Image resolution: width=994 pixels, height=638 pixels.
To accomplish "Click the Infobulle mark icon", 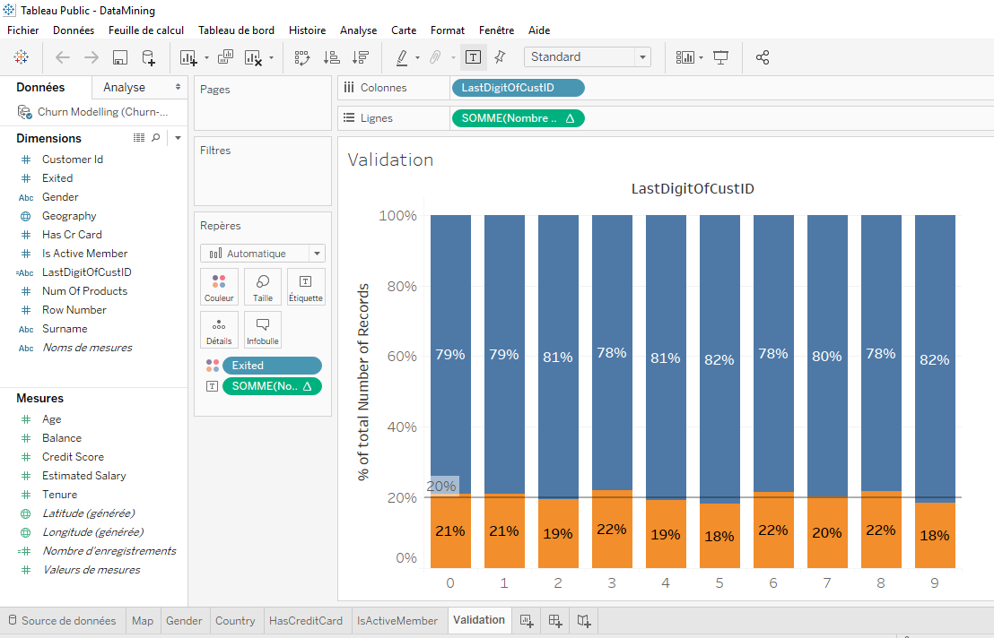I will 262,330.
